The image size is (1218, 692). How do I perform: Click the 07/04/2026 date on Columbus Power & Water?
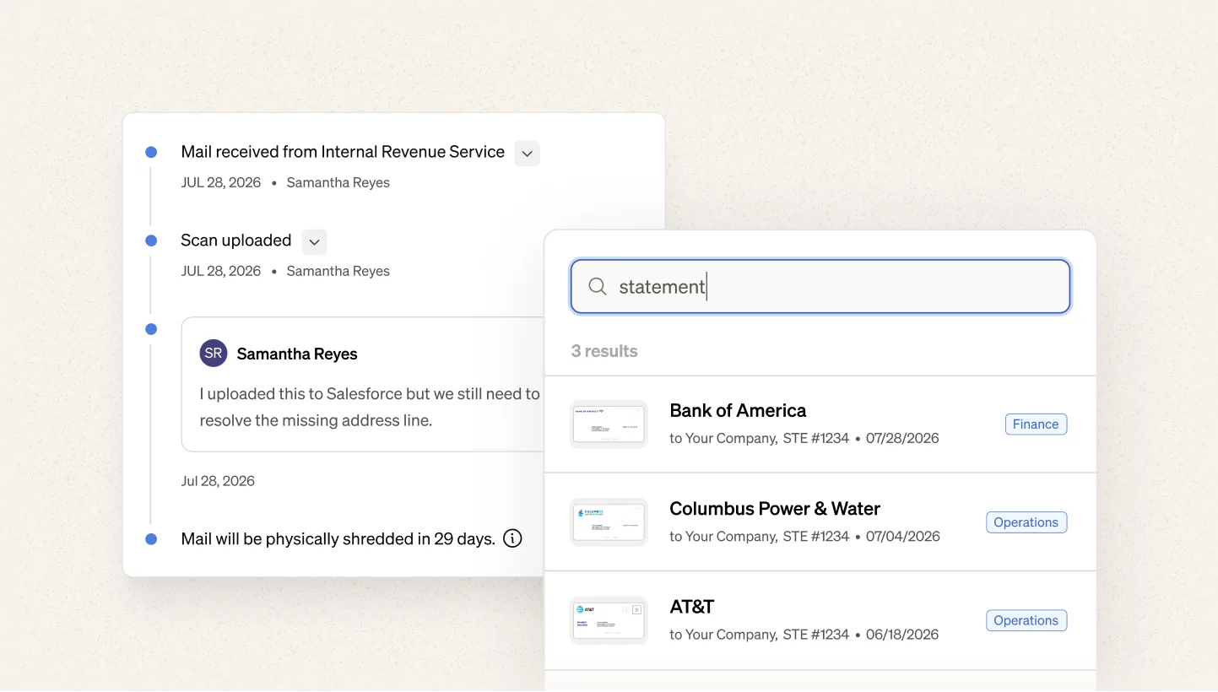coord(903,536)
